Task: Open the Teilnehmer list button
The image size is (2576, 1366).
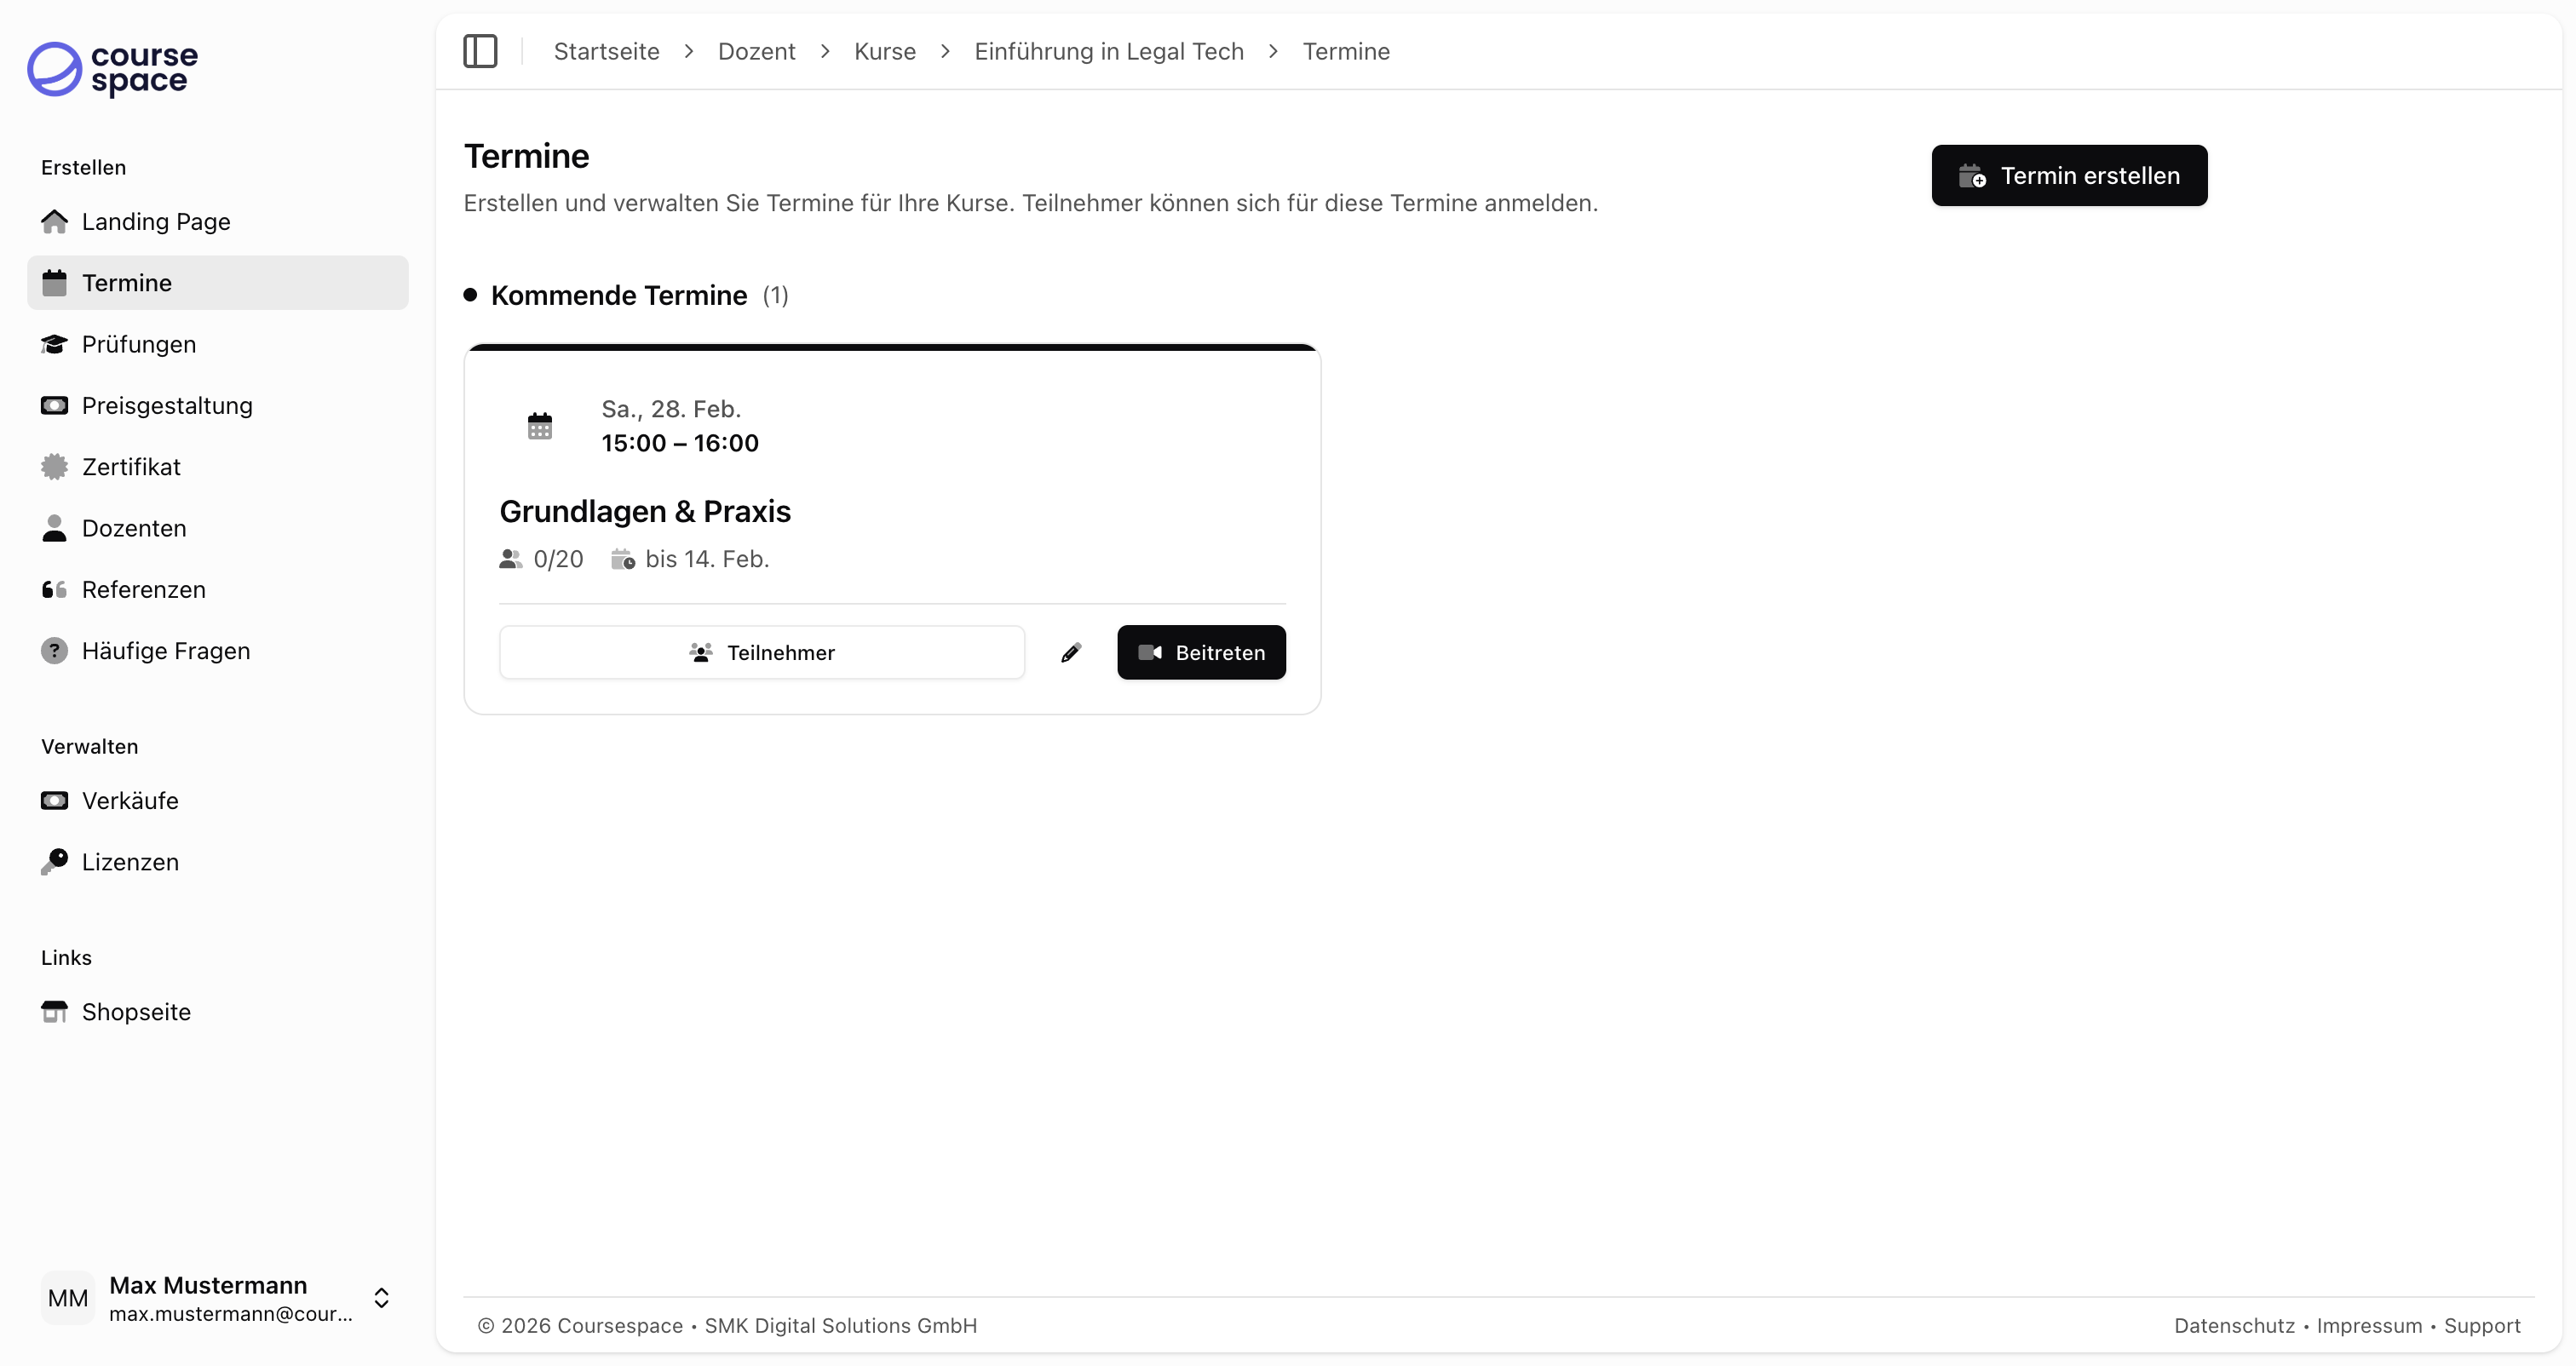Action: 762,653
